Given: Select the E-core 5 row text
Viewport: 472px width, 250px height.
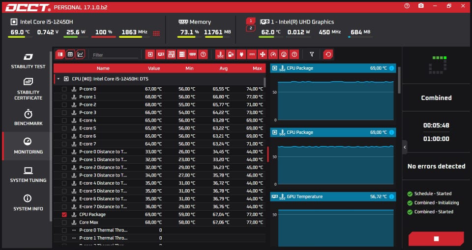Looking at the screenshot, I should (88, 128).
